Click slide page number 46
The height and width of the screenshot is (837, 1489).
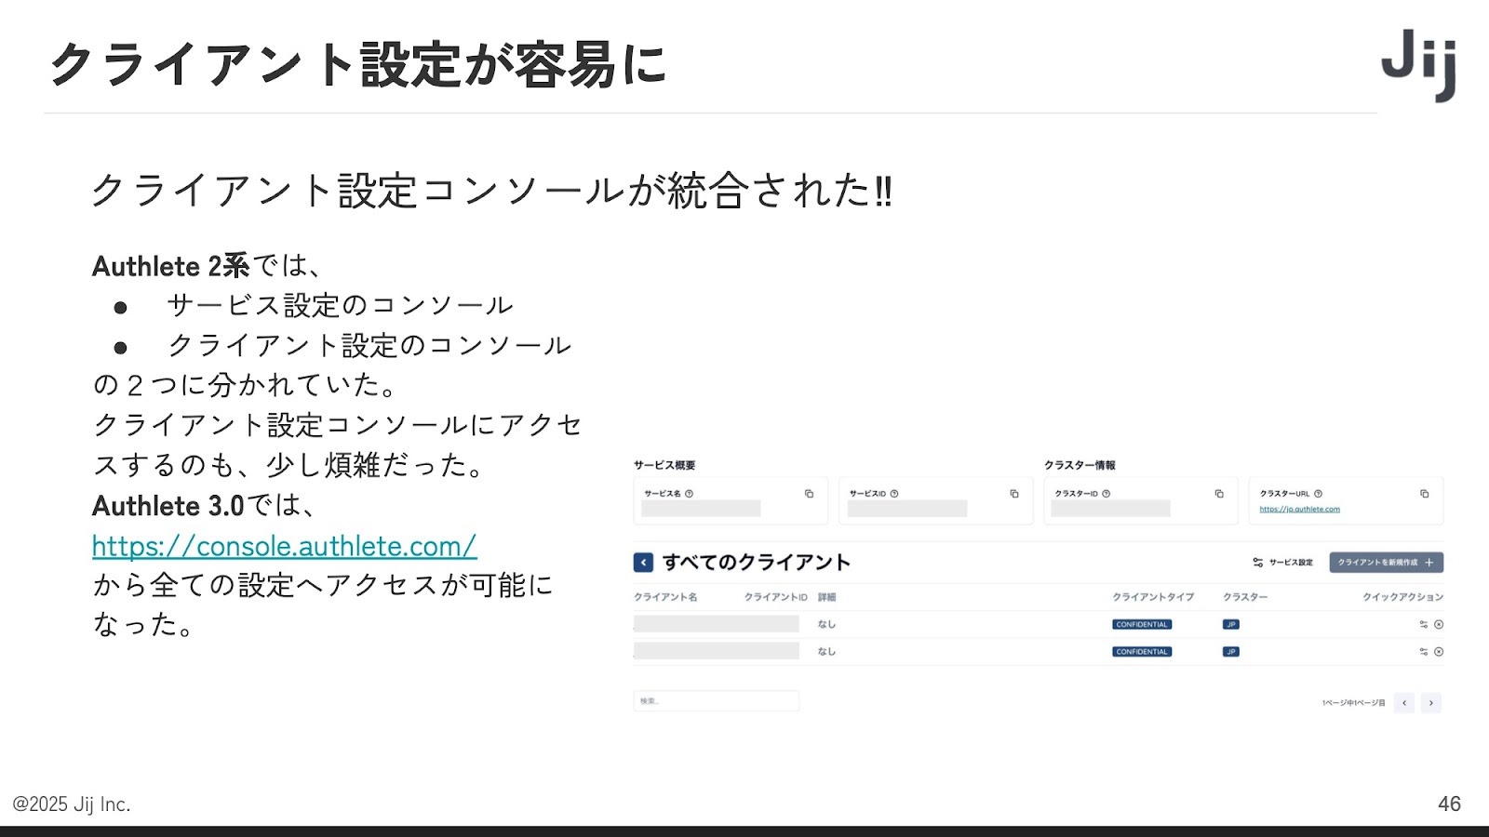pyautogui.click(x=1449, y=804)
